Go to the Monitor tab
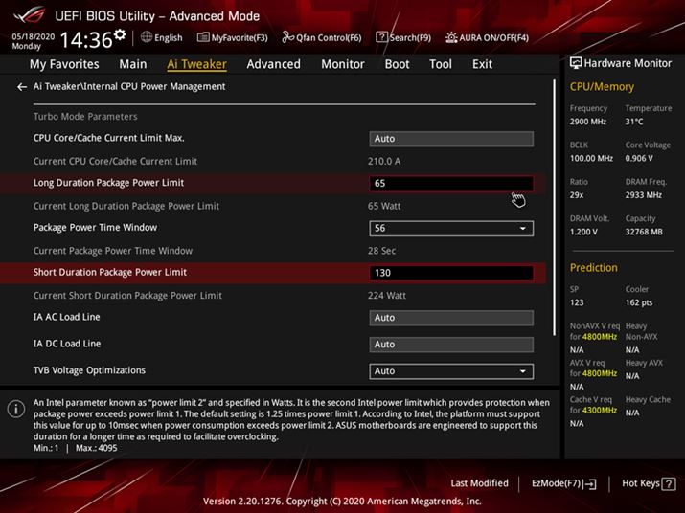685x513 pixels. click(343, 64)
